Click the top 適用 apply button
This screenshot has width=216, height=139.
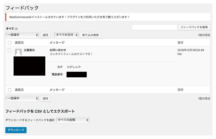(x=45, y=35)
